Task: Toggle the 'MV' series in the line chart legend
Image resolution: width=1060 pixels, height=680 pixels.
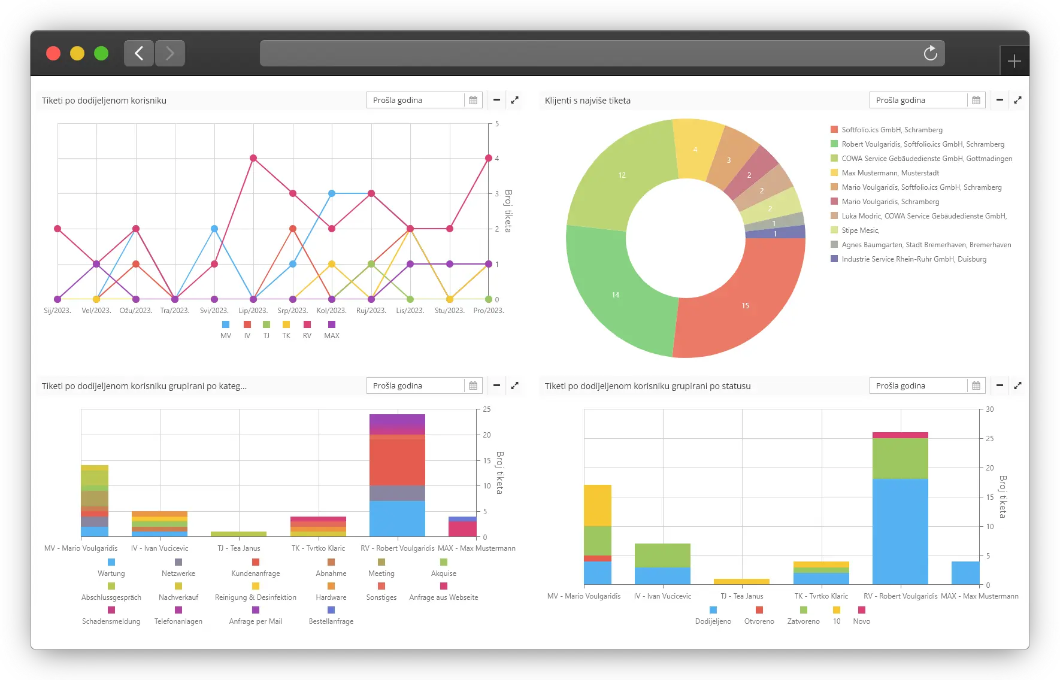Action: pyautogui.click(x=226, y=329)
